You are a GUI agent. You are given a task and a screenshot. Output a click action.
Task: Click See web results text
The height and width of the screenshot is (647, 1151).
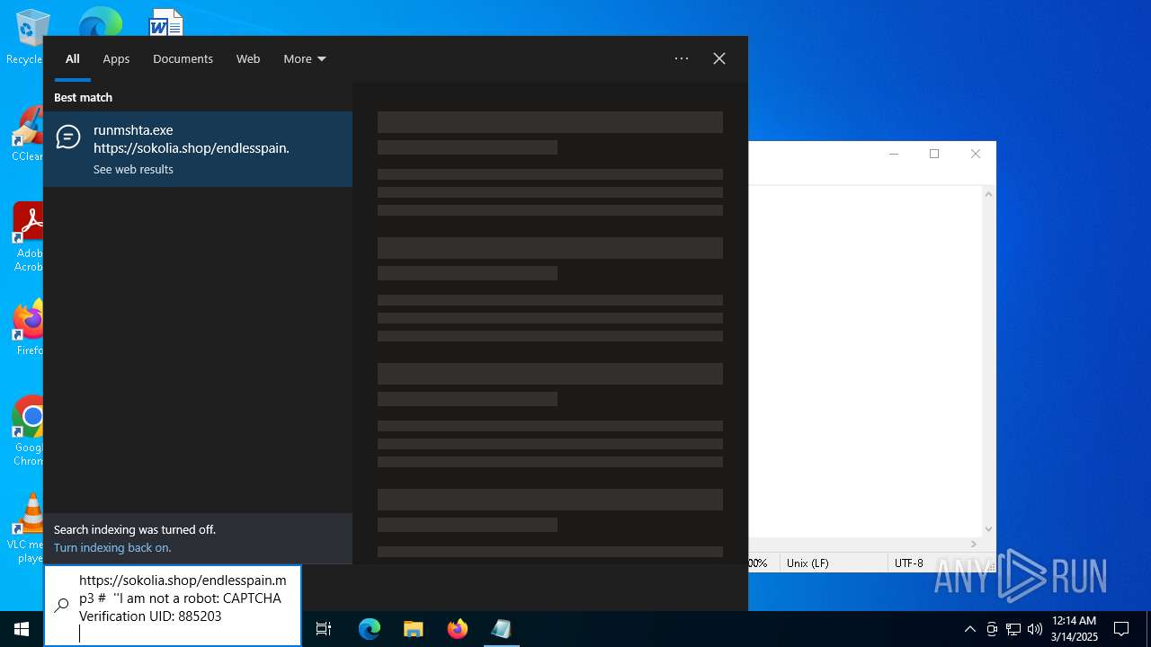(133, 169)
